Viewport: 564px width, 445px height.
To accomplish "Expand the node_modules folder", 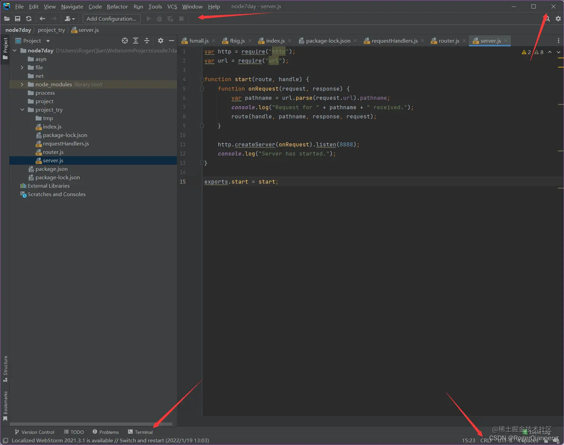I will point(22,85).
